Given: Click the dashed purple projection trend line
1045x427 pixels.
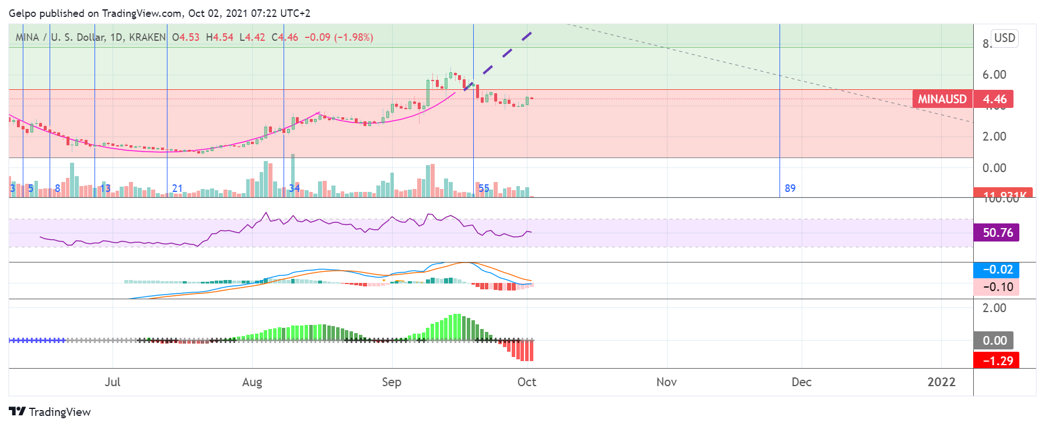Looking at the screenshot, I should 498,61.
